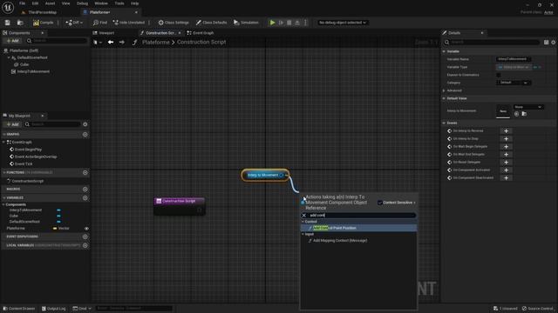Select the Interp to Movement node

tap(265, 175)
